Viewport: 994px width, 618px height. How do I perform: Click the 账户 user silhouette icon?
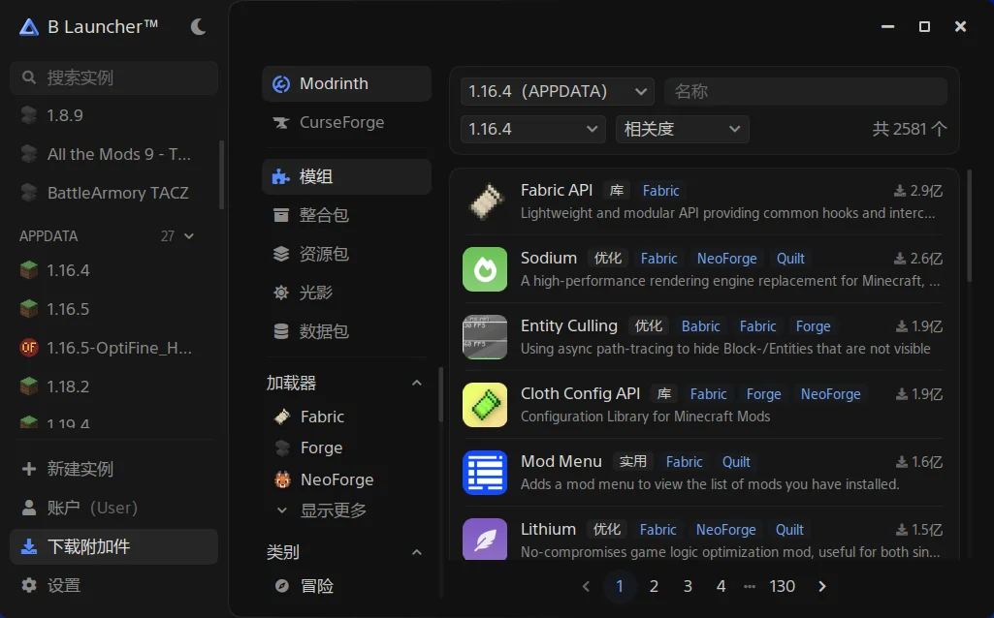click(29, 508)
